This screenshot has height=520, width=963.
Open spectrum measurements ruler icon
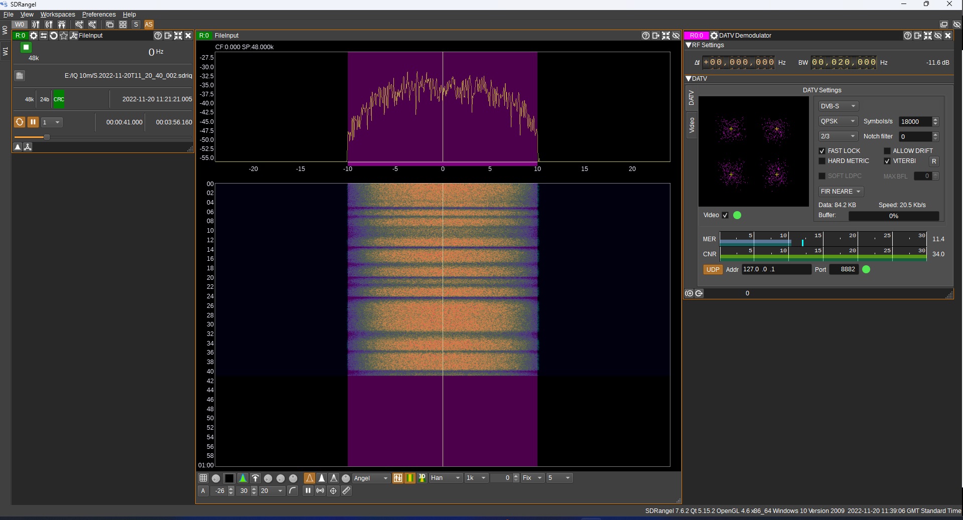click(x=346, y=491)
